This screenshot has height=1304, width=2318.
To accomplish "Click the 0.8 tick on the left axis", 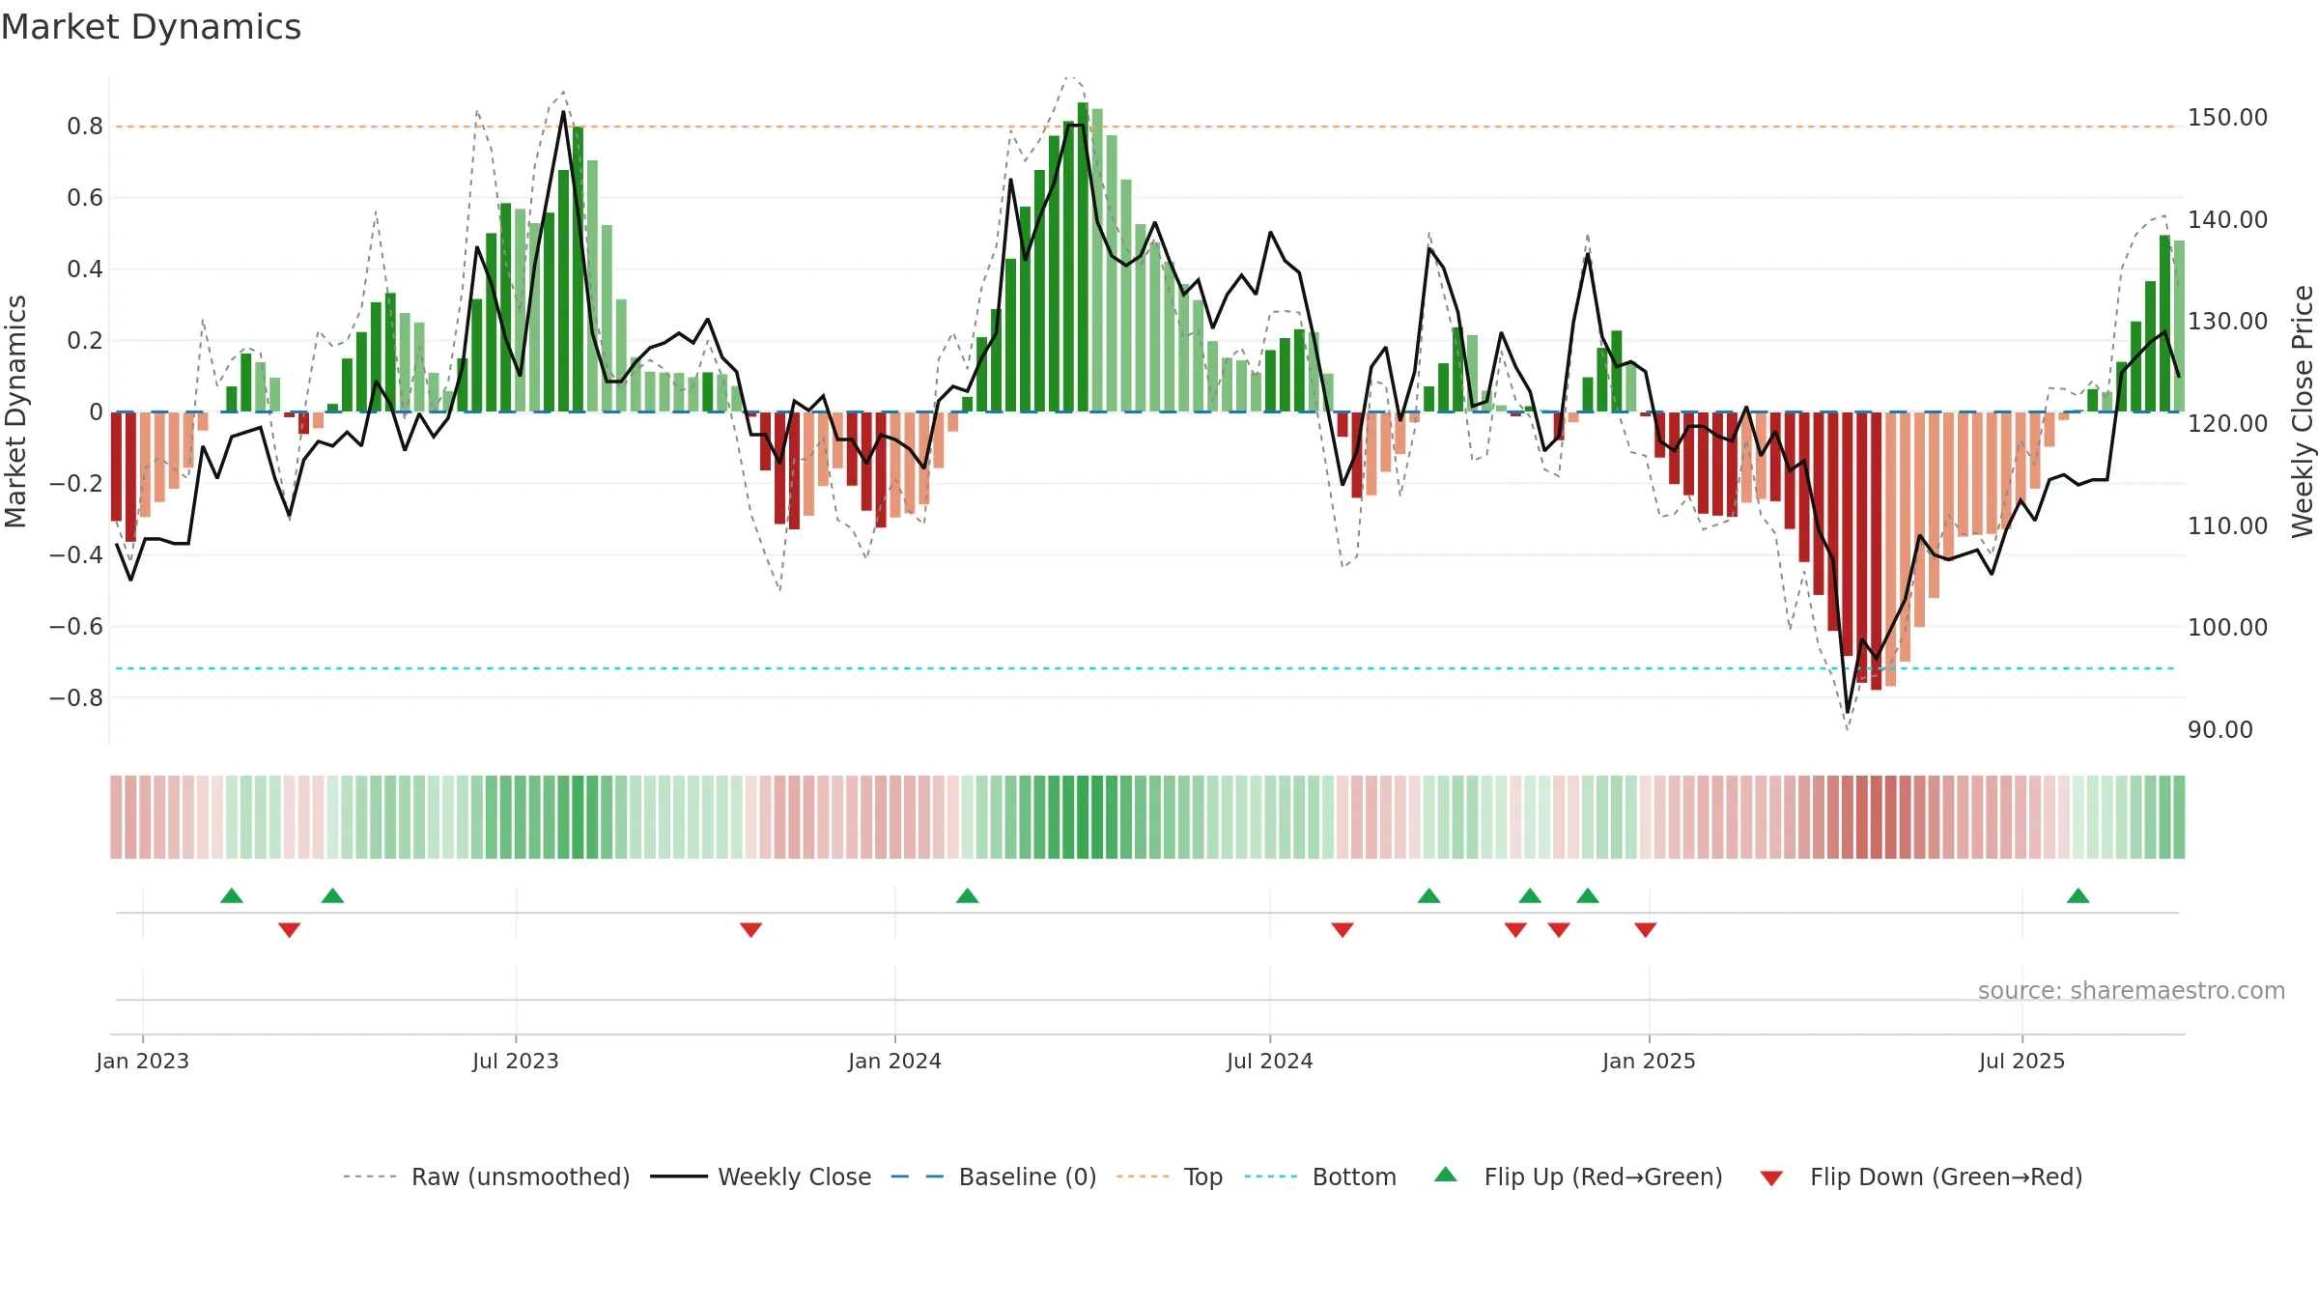I will 85,127.
